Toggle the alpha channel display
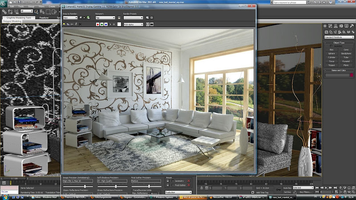Image resolution: width=356 pixels, height=200 pixels. click(110, 24)
